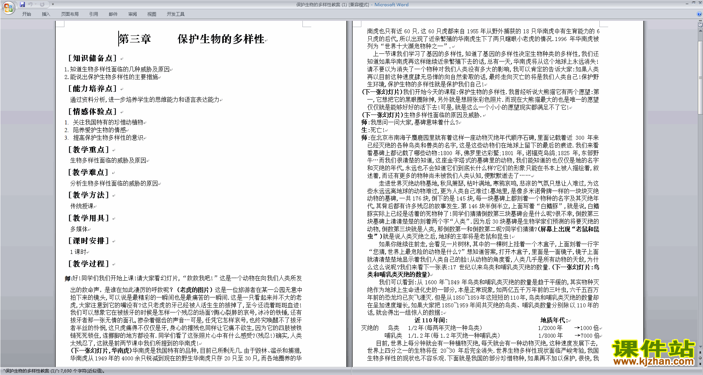This screenshot has width=703, height=375.
Task: Click the [课时安排] heading
Action: pyautogui.click(x=88, y=241)
